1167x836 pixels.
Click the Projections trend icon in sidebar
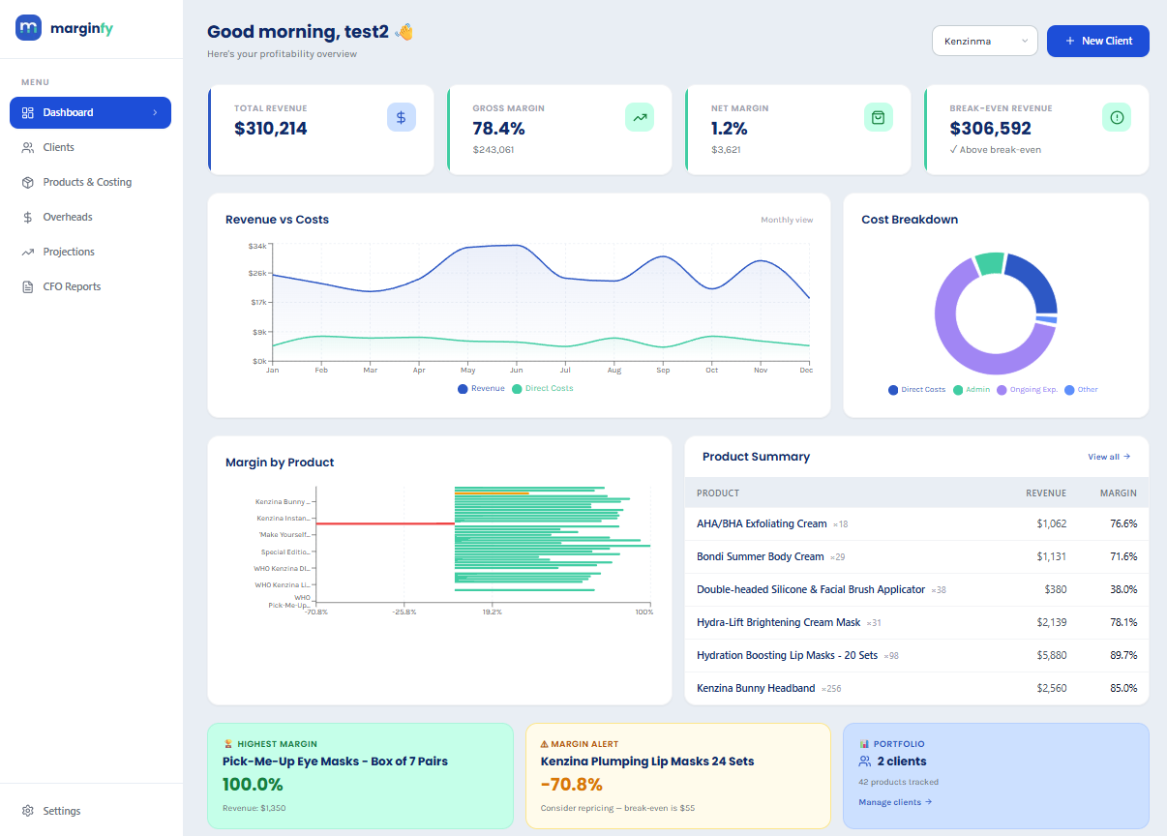click(x=28, y=252)
